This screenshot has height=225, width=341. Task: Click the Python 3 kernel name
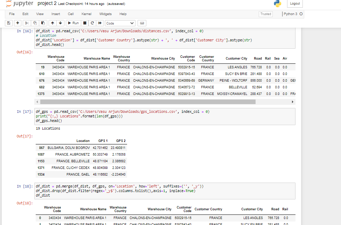click(x=290, y=14)
